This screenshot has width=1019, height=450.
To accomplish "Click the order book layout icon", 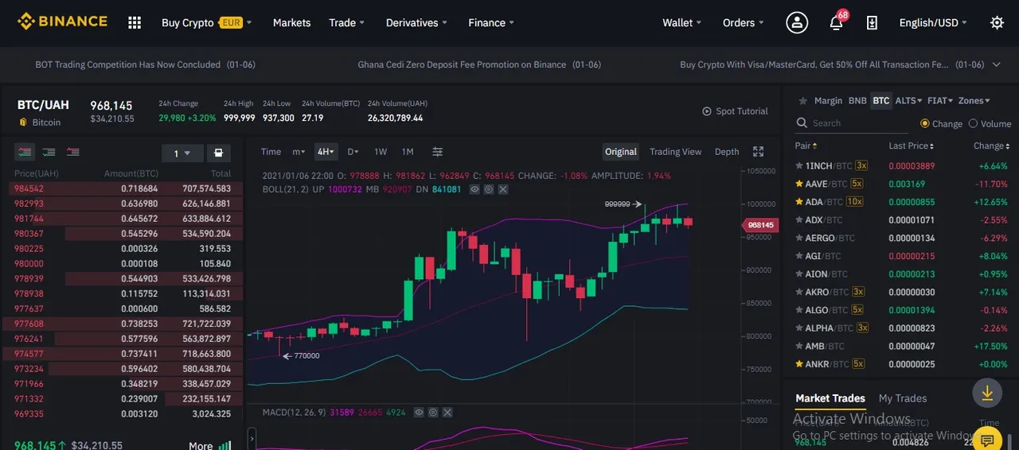I will [219, 153].
